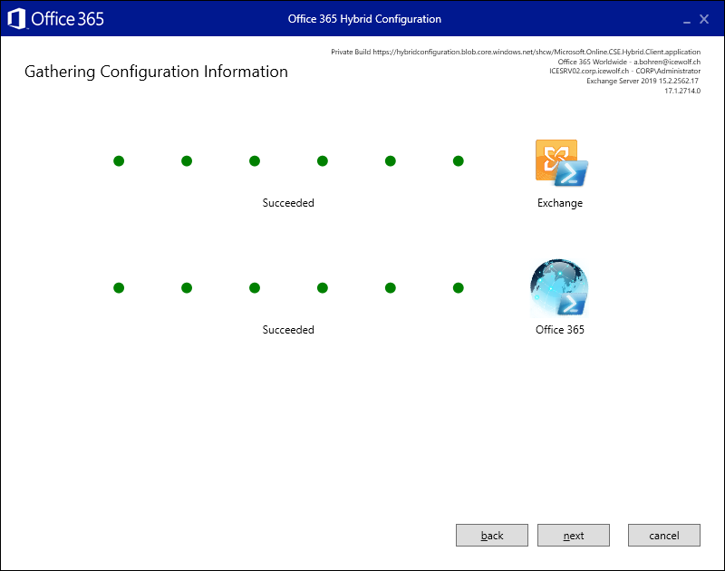Close the Hybrid Configuration window
Screen dimensions: 725x571
(x=704, y=19)
